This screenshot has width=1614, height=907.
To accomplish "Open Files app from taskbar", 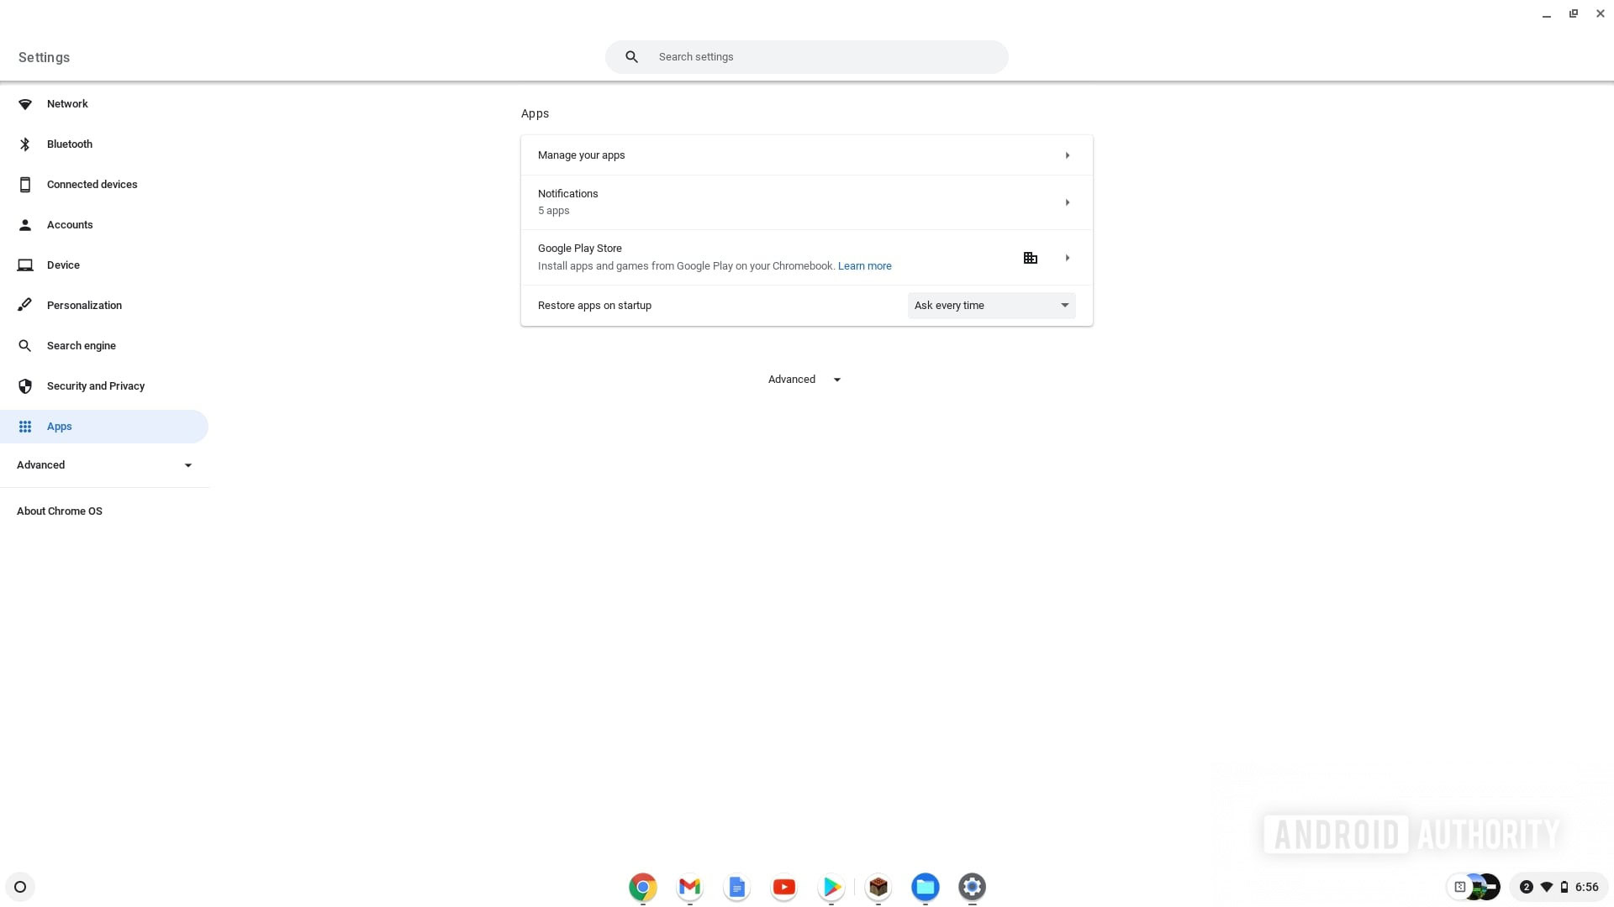I will (925, 886).
